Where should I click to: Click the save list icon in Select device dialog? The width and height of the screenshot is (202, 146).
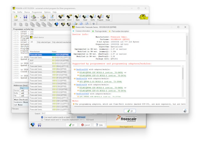39,125
